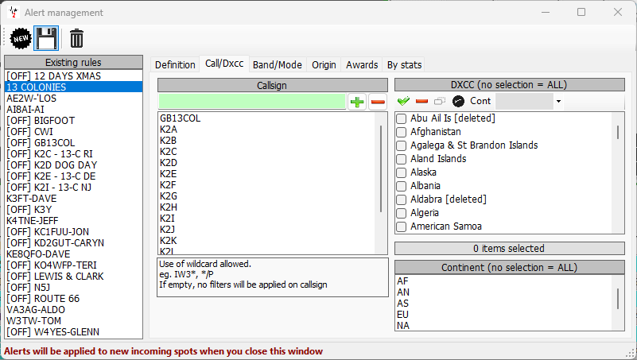
Task: Select AN in the Continent list
Action: tap(503, 292)
